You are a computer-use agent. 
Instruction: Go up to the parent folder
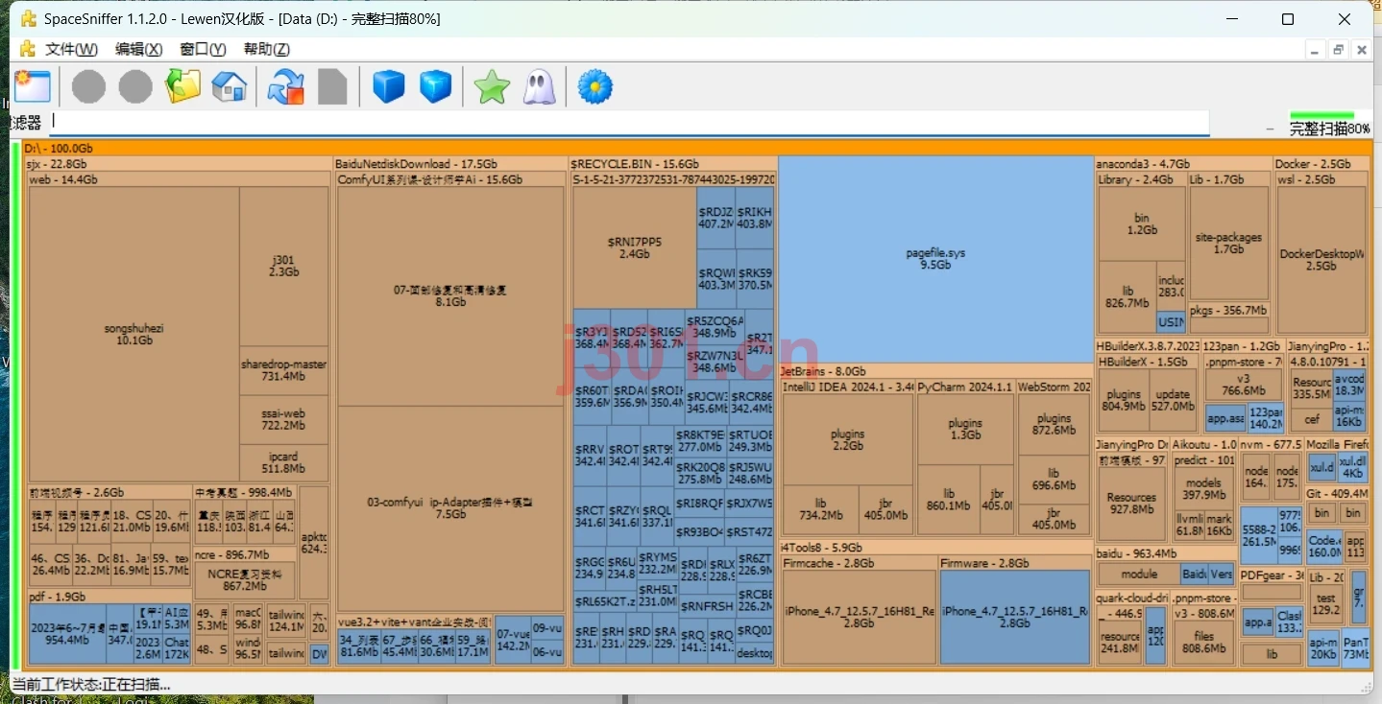(182, 87)
